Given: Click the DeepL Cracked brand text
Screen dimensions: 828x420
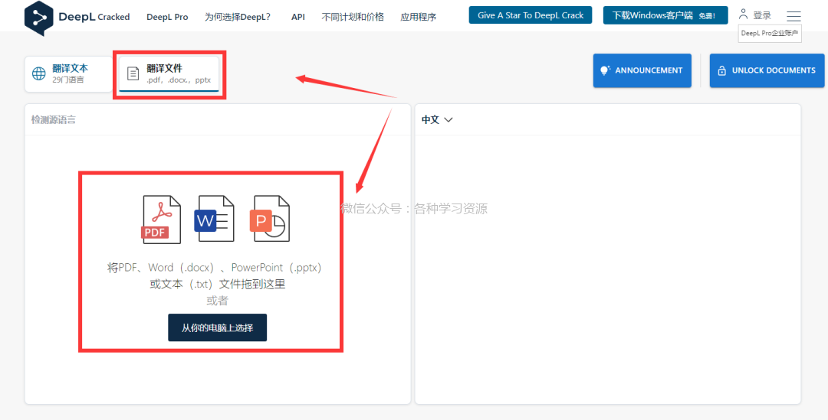Looking at the screenshot, I should 94,17.
